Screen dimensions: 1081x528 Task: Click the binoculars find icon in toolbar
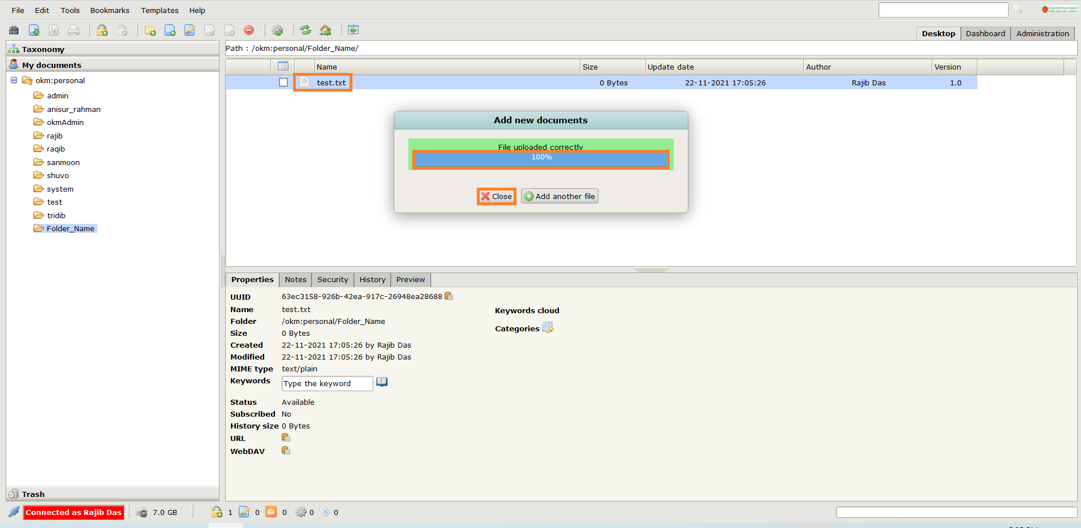(14, 31)
